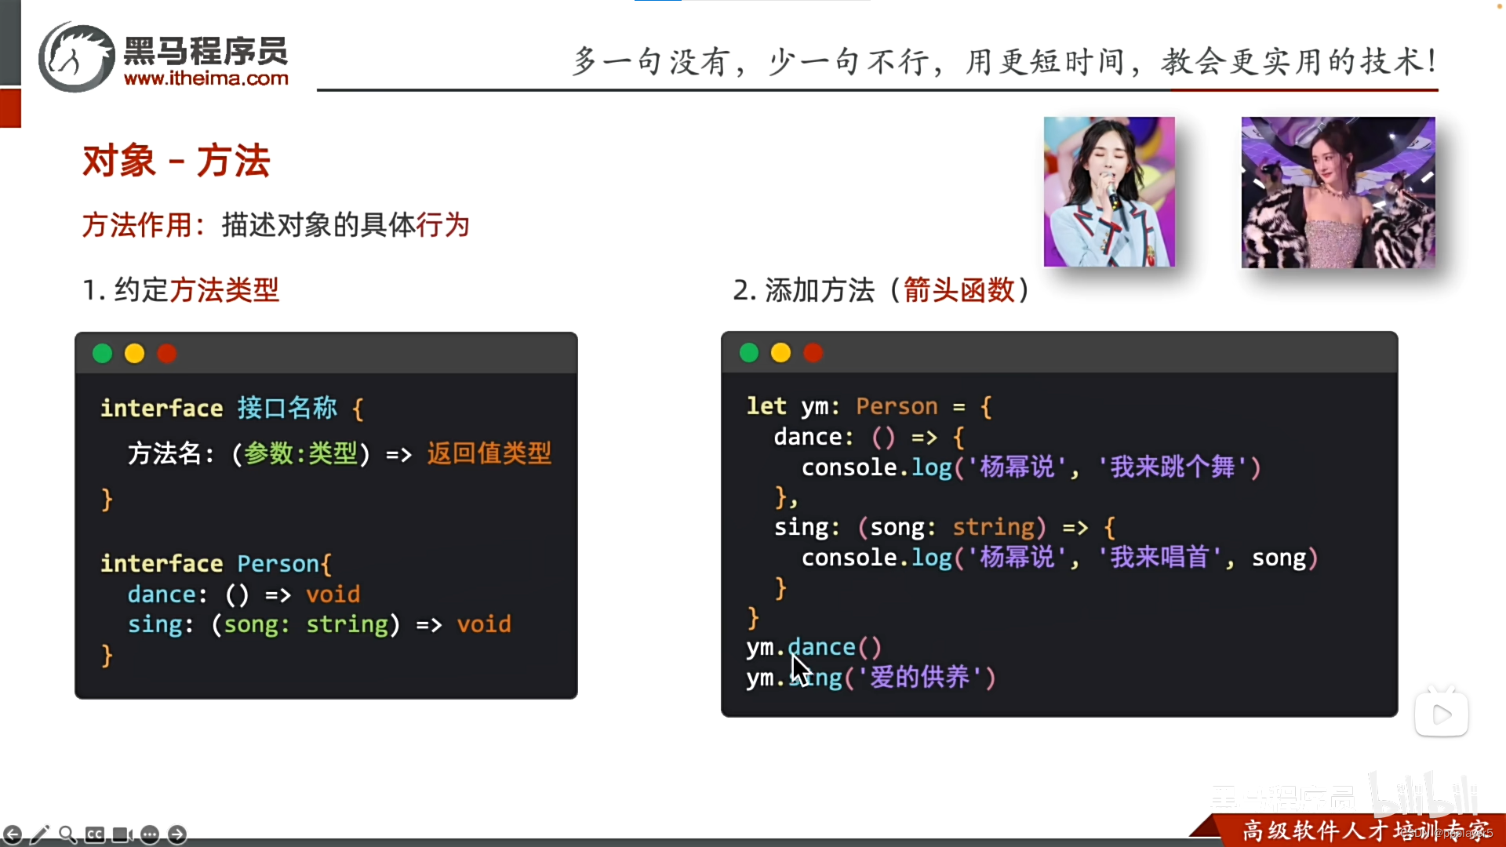Screen dimensions: 1506x847
Task: Click the Bilibili play button overlay
Action: pos(1441,714)
